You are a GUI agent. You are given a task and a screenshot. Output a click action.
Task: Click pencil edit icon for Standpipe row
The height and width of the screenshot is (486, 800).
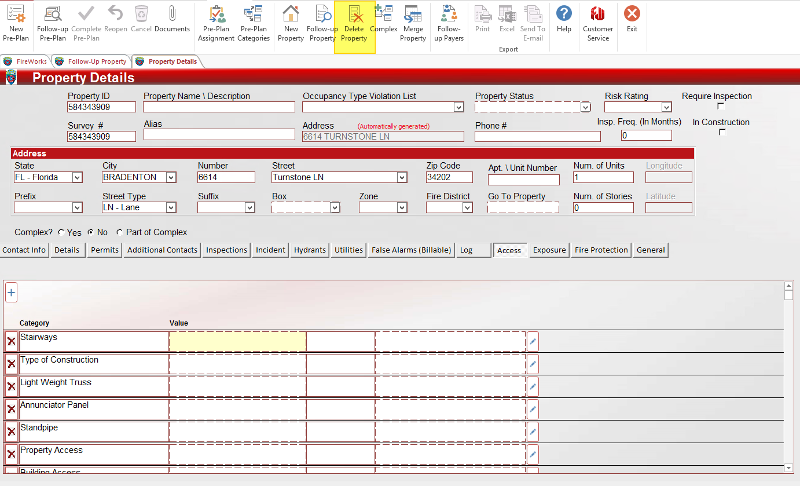(x=533, y=432)
